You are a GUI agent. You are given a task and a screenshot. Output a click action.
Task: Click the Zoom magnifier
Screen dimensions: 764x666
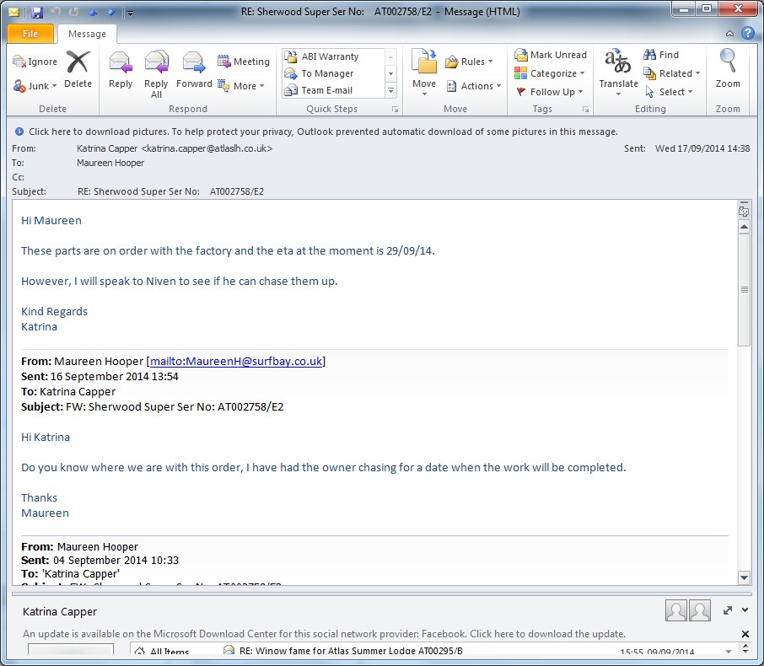(x=728, y=68)
